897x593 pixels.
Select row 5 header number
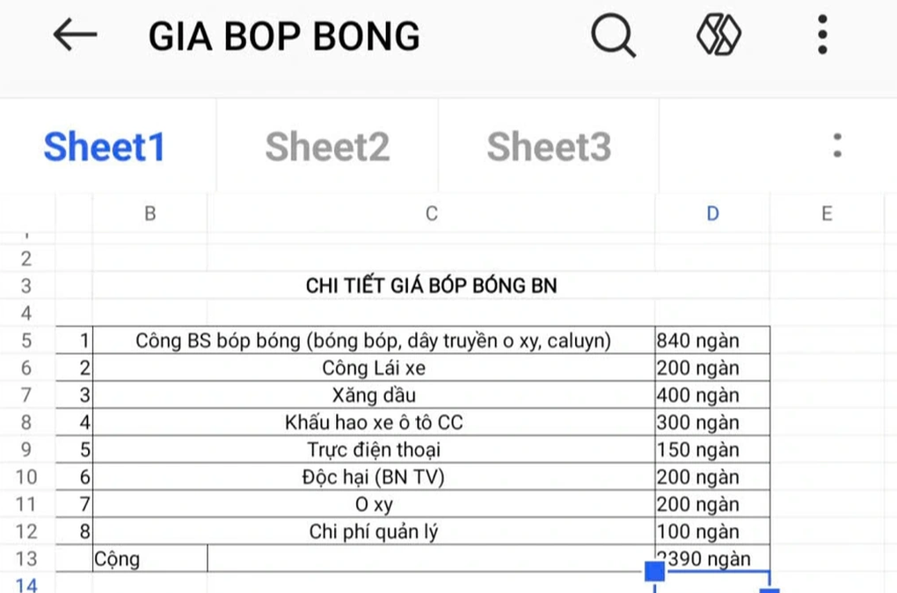pyautogui.click(x=26, y=340)
